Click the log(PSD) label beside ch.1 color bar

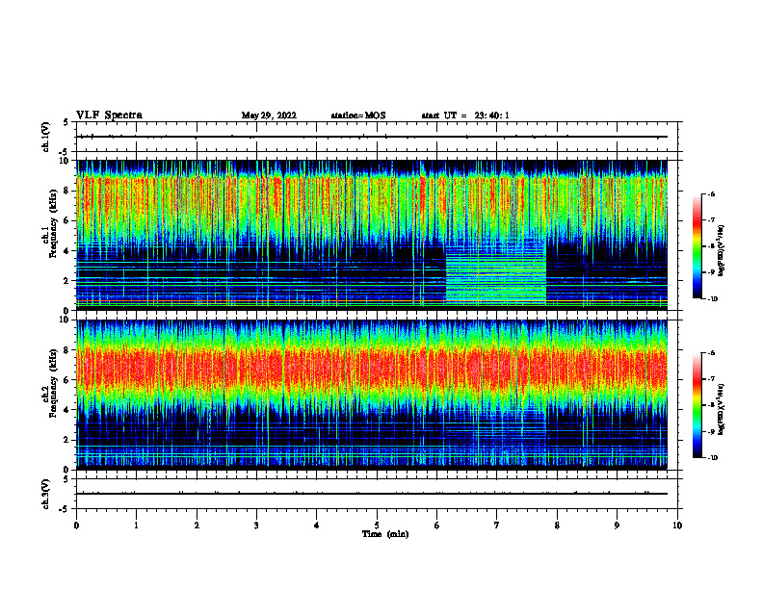pyautogui.click(x=722, y=250)
